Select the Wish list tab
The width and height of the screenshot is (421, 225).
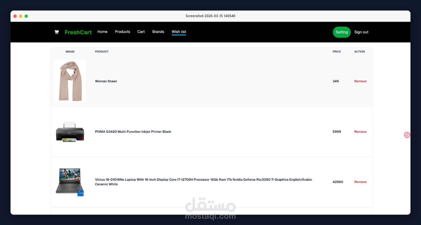click(179, 32)
